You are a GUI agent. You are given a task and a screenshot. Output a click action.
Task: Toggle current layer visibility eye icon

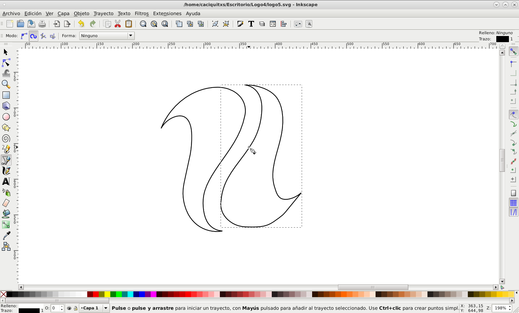click(69, 308)
